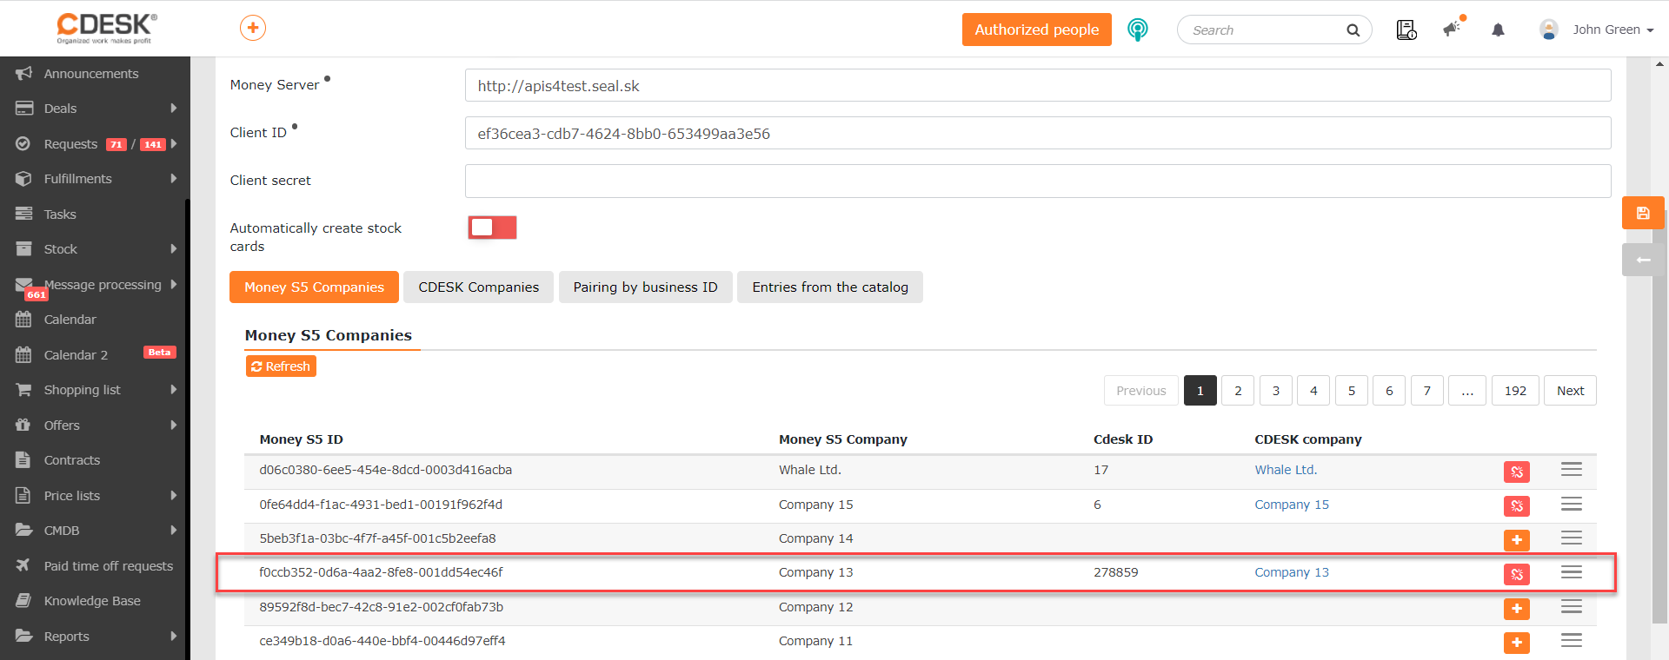
Task: Click the Money Server input field
Action: click(1038, 86)
